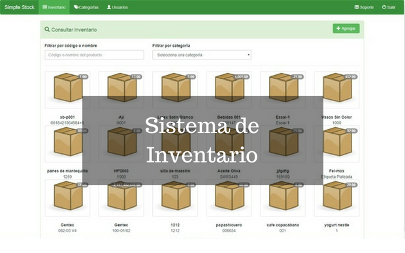
Task: Click the Simple Stock brand link
Action: (x=20, y=7)
